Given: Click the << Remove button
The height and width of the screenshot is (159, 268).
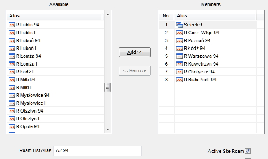Looking at the screenshot, I should pyautogui.click(x=135, y=70).
